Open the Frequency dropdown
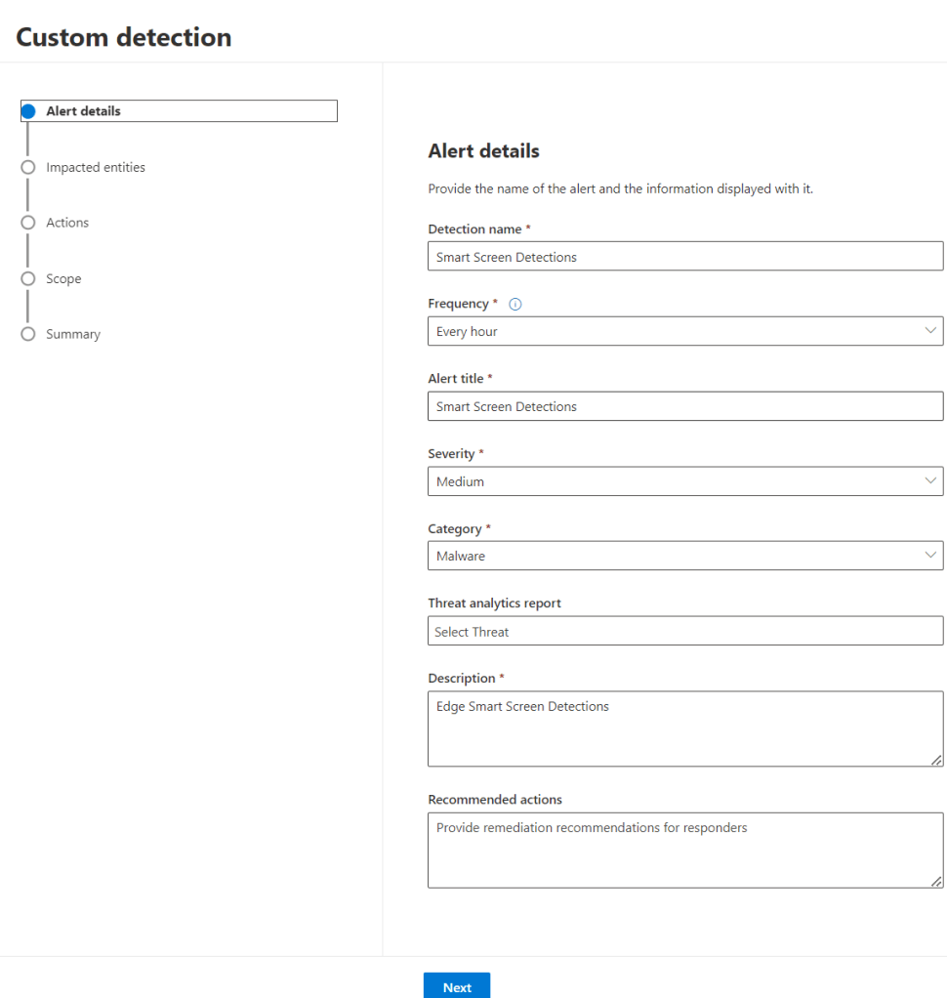The height and width of the screenshot is (998, 947). (684, 331)
